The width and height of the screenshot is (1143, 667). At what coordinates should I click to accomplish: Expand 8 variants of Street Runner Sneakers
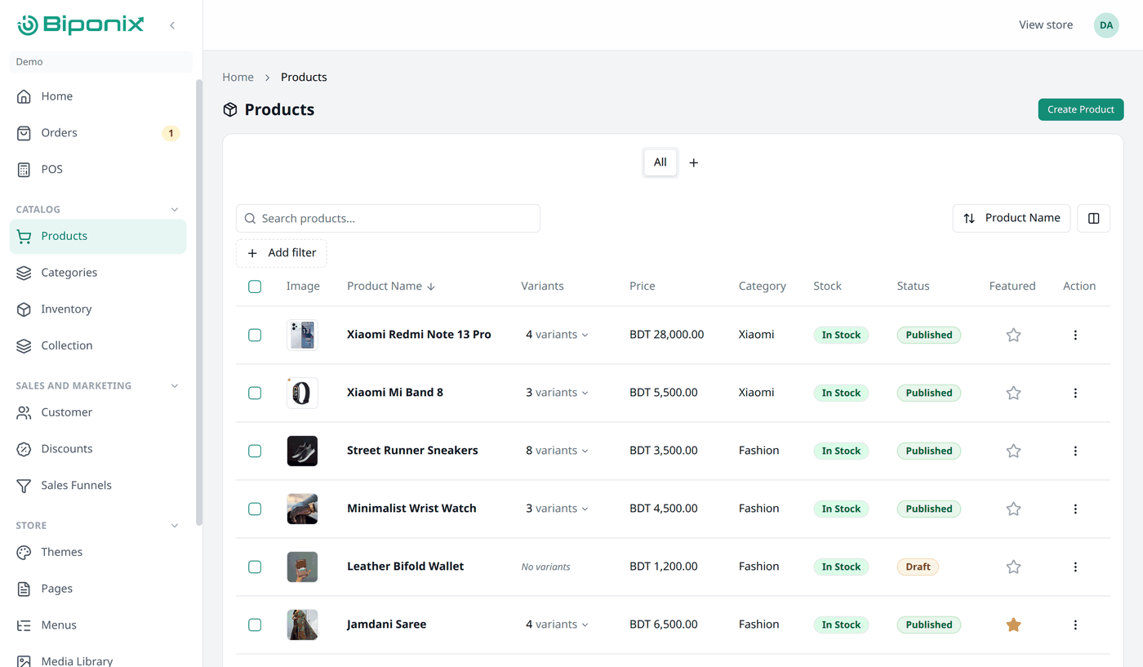[x=557, y=451]
